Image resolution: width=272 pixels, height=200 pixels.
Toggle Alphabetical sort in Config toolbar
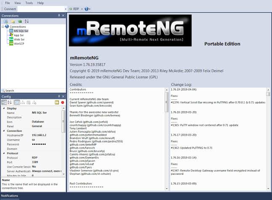coord(10,102)
